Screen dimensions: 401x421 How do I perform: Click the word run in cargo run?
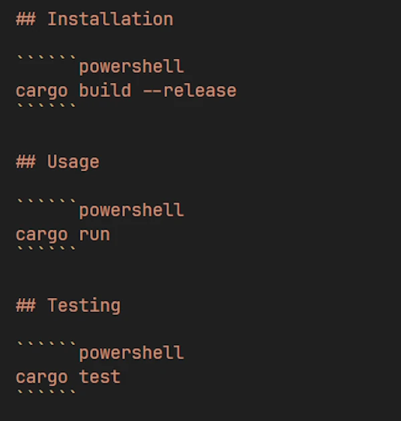click(x=94, y=235)
